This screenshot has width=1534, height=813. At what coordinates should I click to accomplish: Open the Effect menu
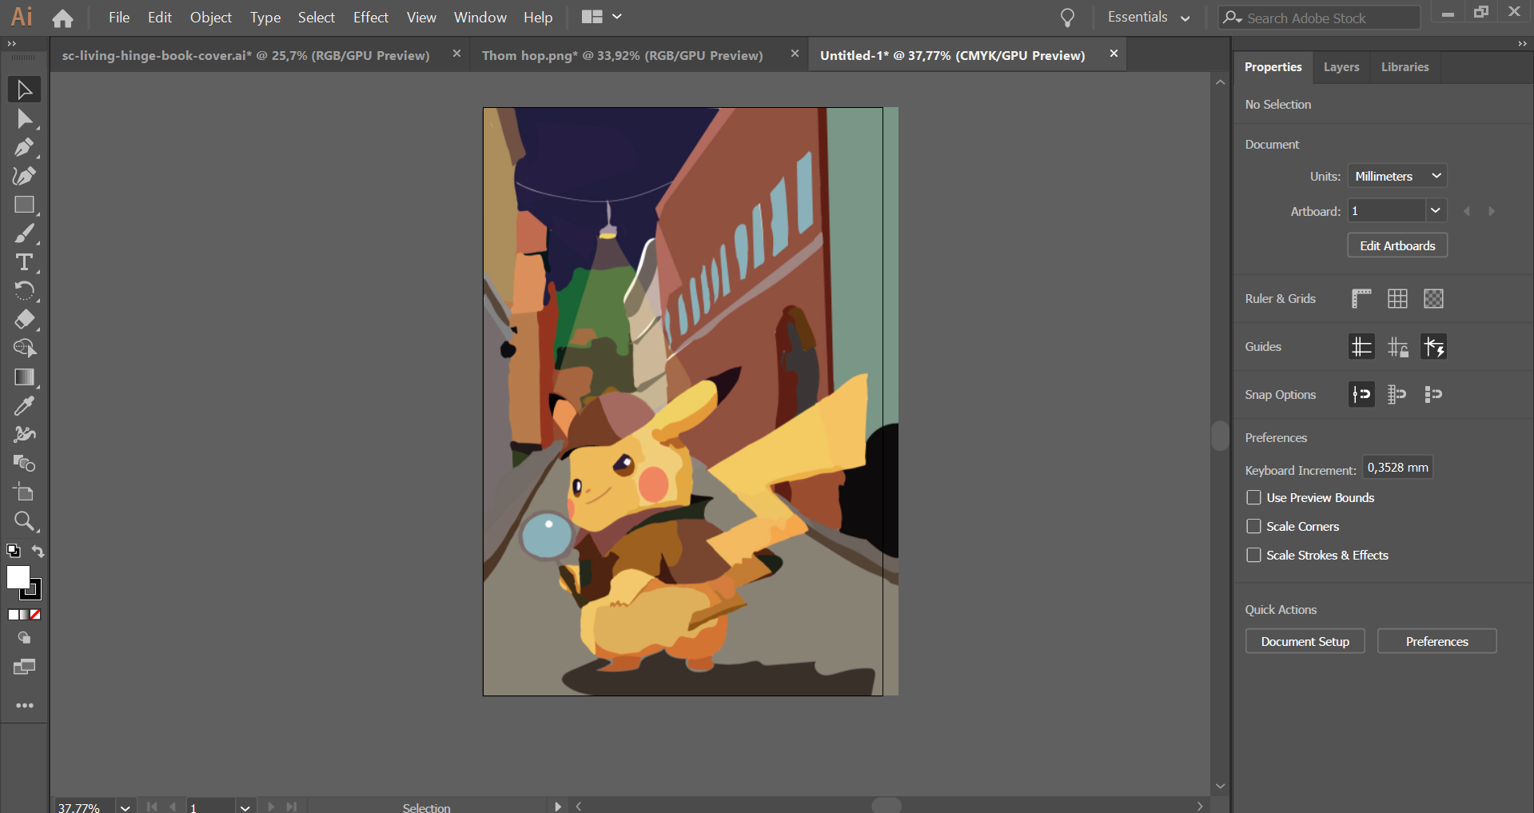[x=370, y=18]
